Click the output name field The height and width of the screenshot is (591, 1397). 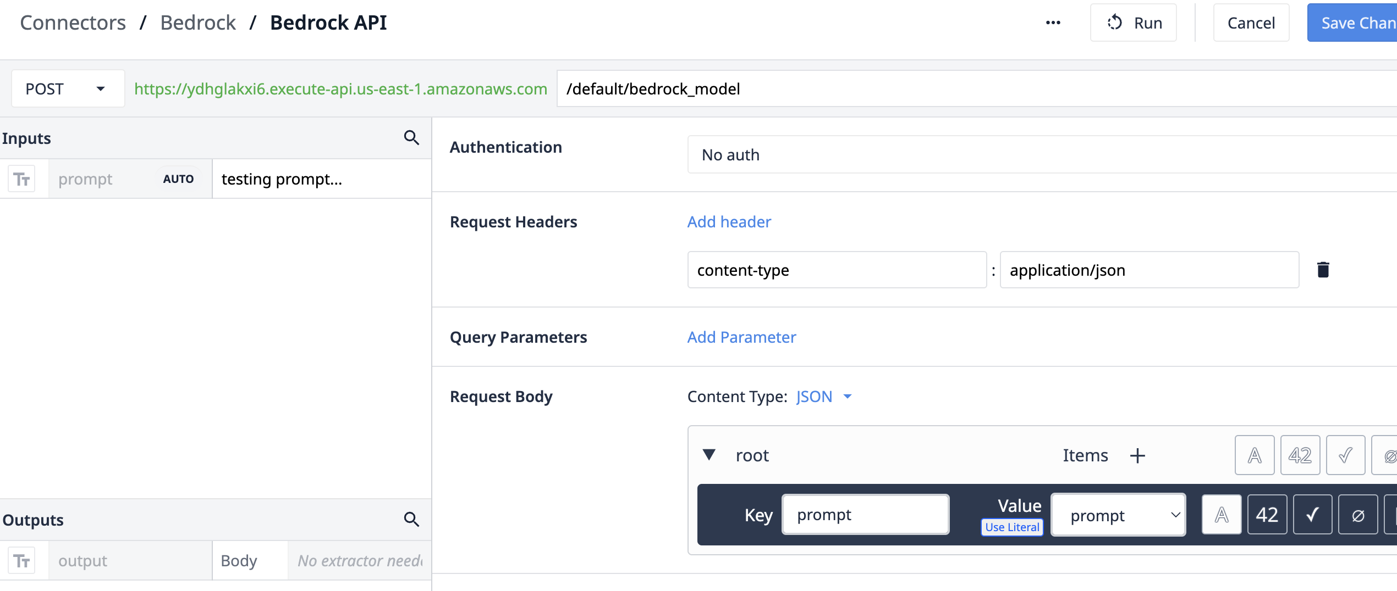(130, 561)
